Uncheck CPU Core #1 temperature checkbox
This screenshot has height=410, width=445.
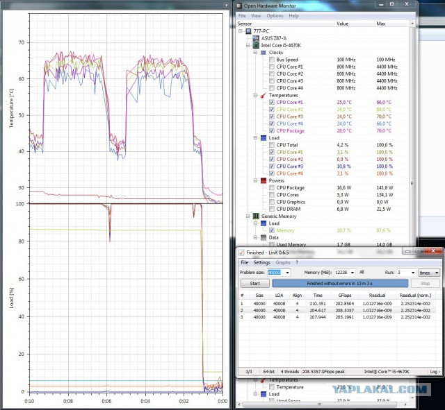pos(272,102)
